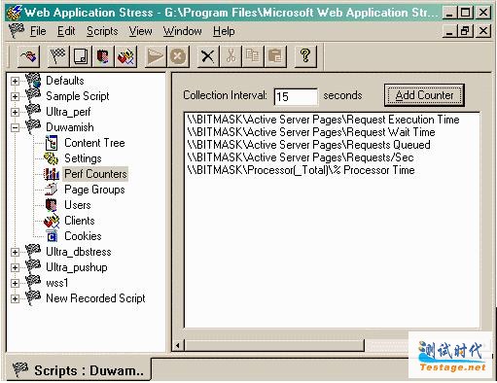Collapse the Duwamish script node
The width and height of the screenshot is (497, 383).
click(x=15, y=127)
